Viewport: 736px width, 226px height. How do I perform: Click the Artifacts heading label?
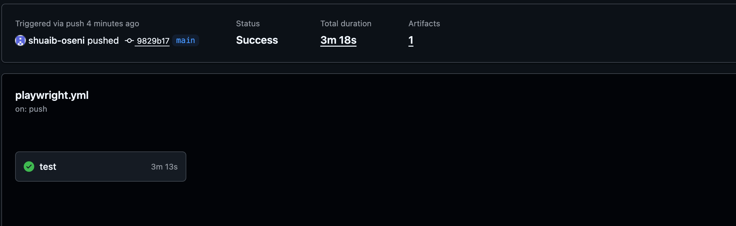pyautogui.click(x=424, y=24)
